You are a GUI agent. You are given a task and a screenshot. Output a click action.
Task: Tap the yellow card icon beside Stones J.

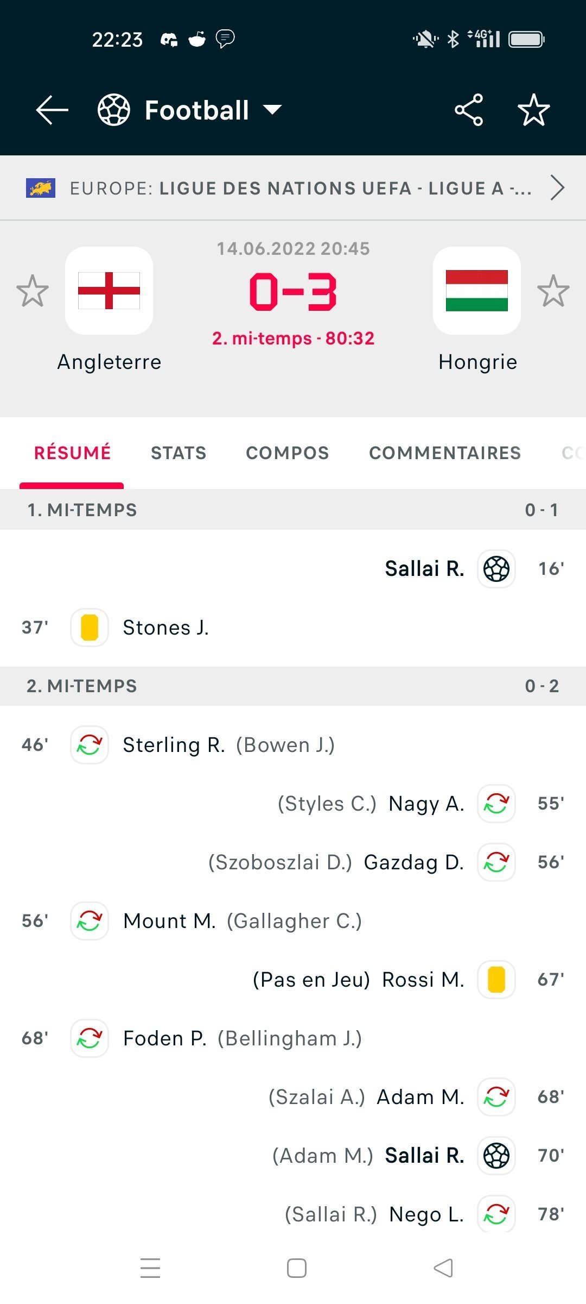click(x=90, y=628)
